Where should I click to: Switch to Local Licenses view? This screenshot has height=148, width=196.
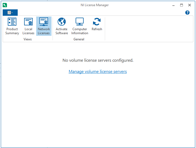28,26
